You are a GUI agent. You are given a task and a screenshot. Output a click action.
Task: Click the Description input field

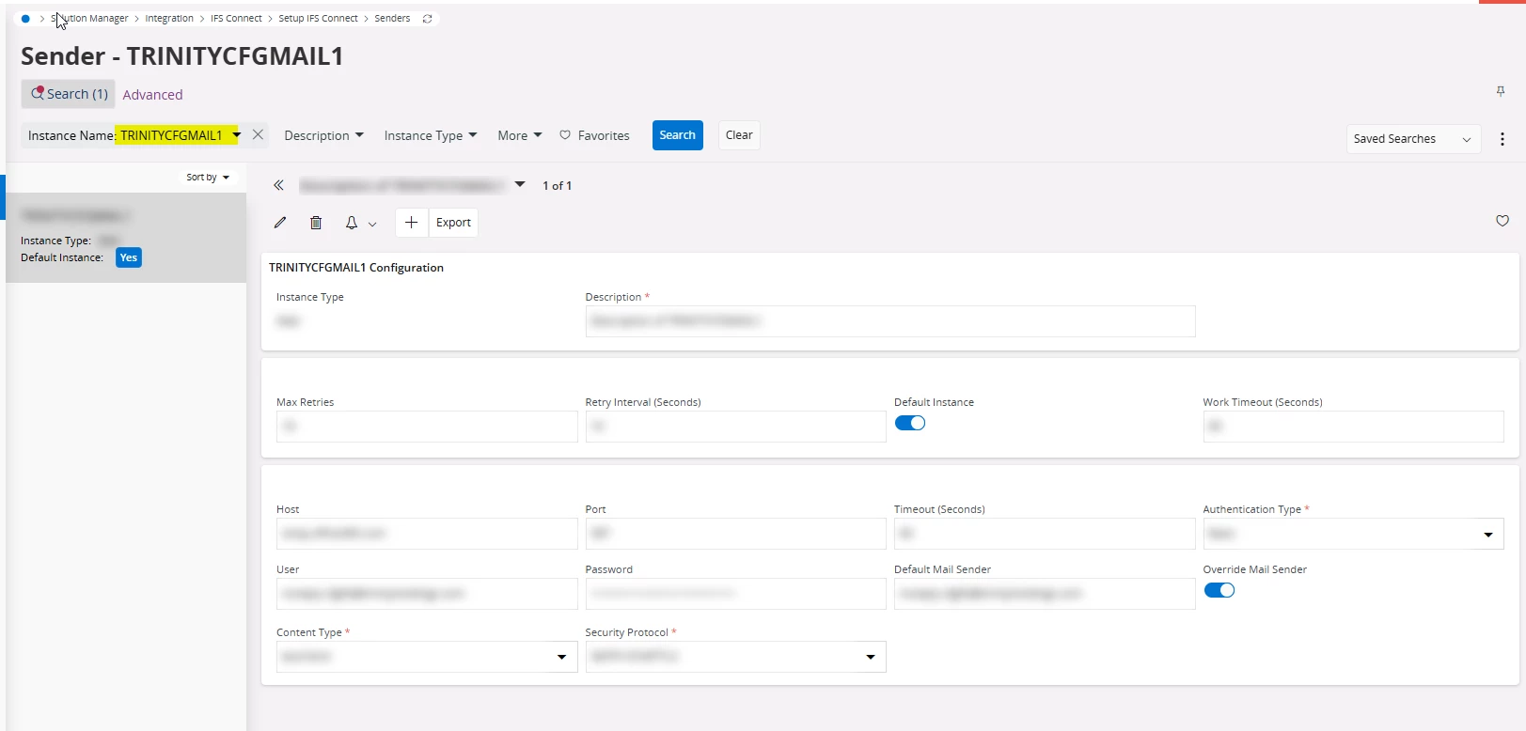[890, 321]
